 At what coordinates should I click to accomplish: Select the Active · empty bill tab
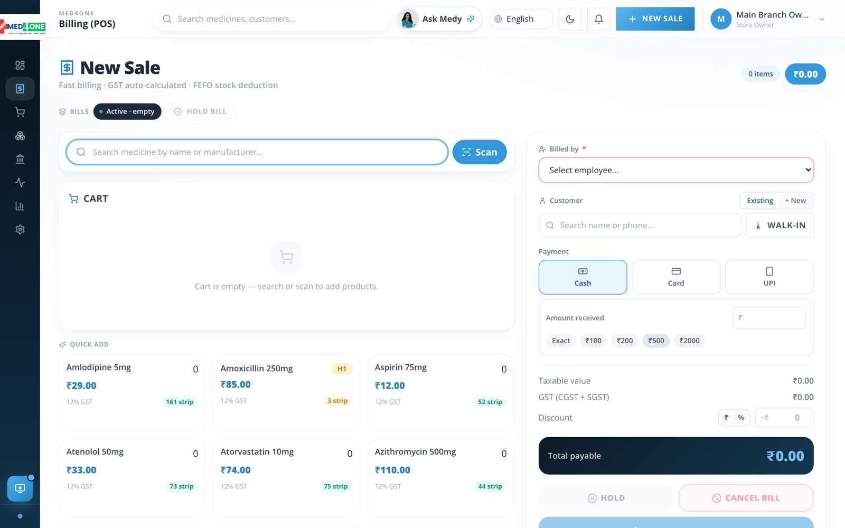tap(127, 111)
